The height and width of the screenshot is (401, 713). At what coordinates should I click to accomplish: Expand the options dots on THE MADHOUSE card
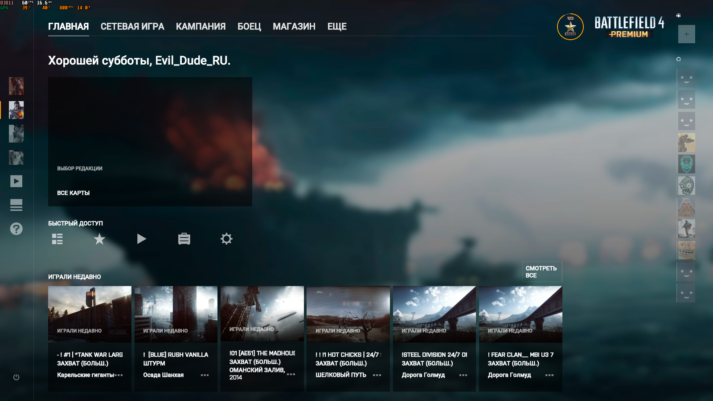291,374
